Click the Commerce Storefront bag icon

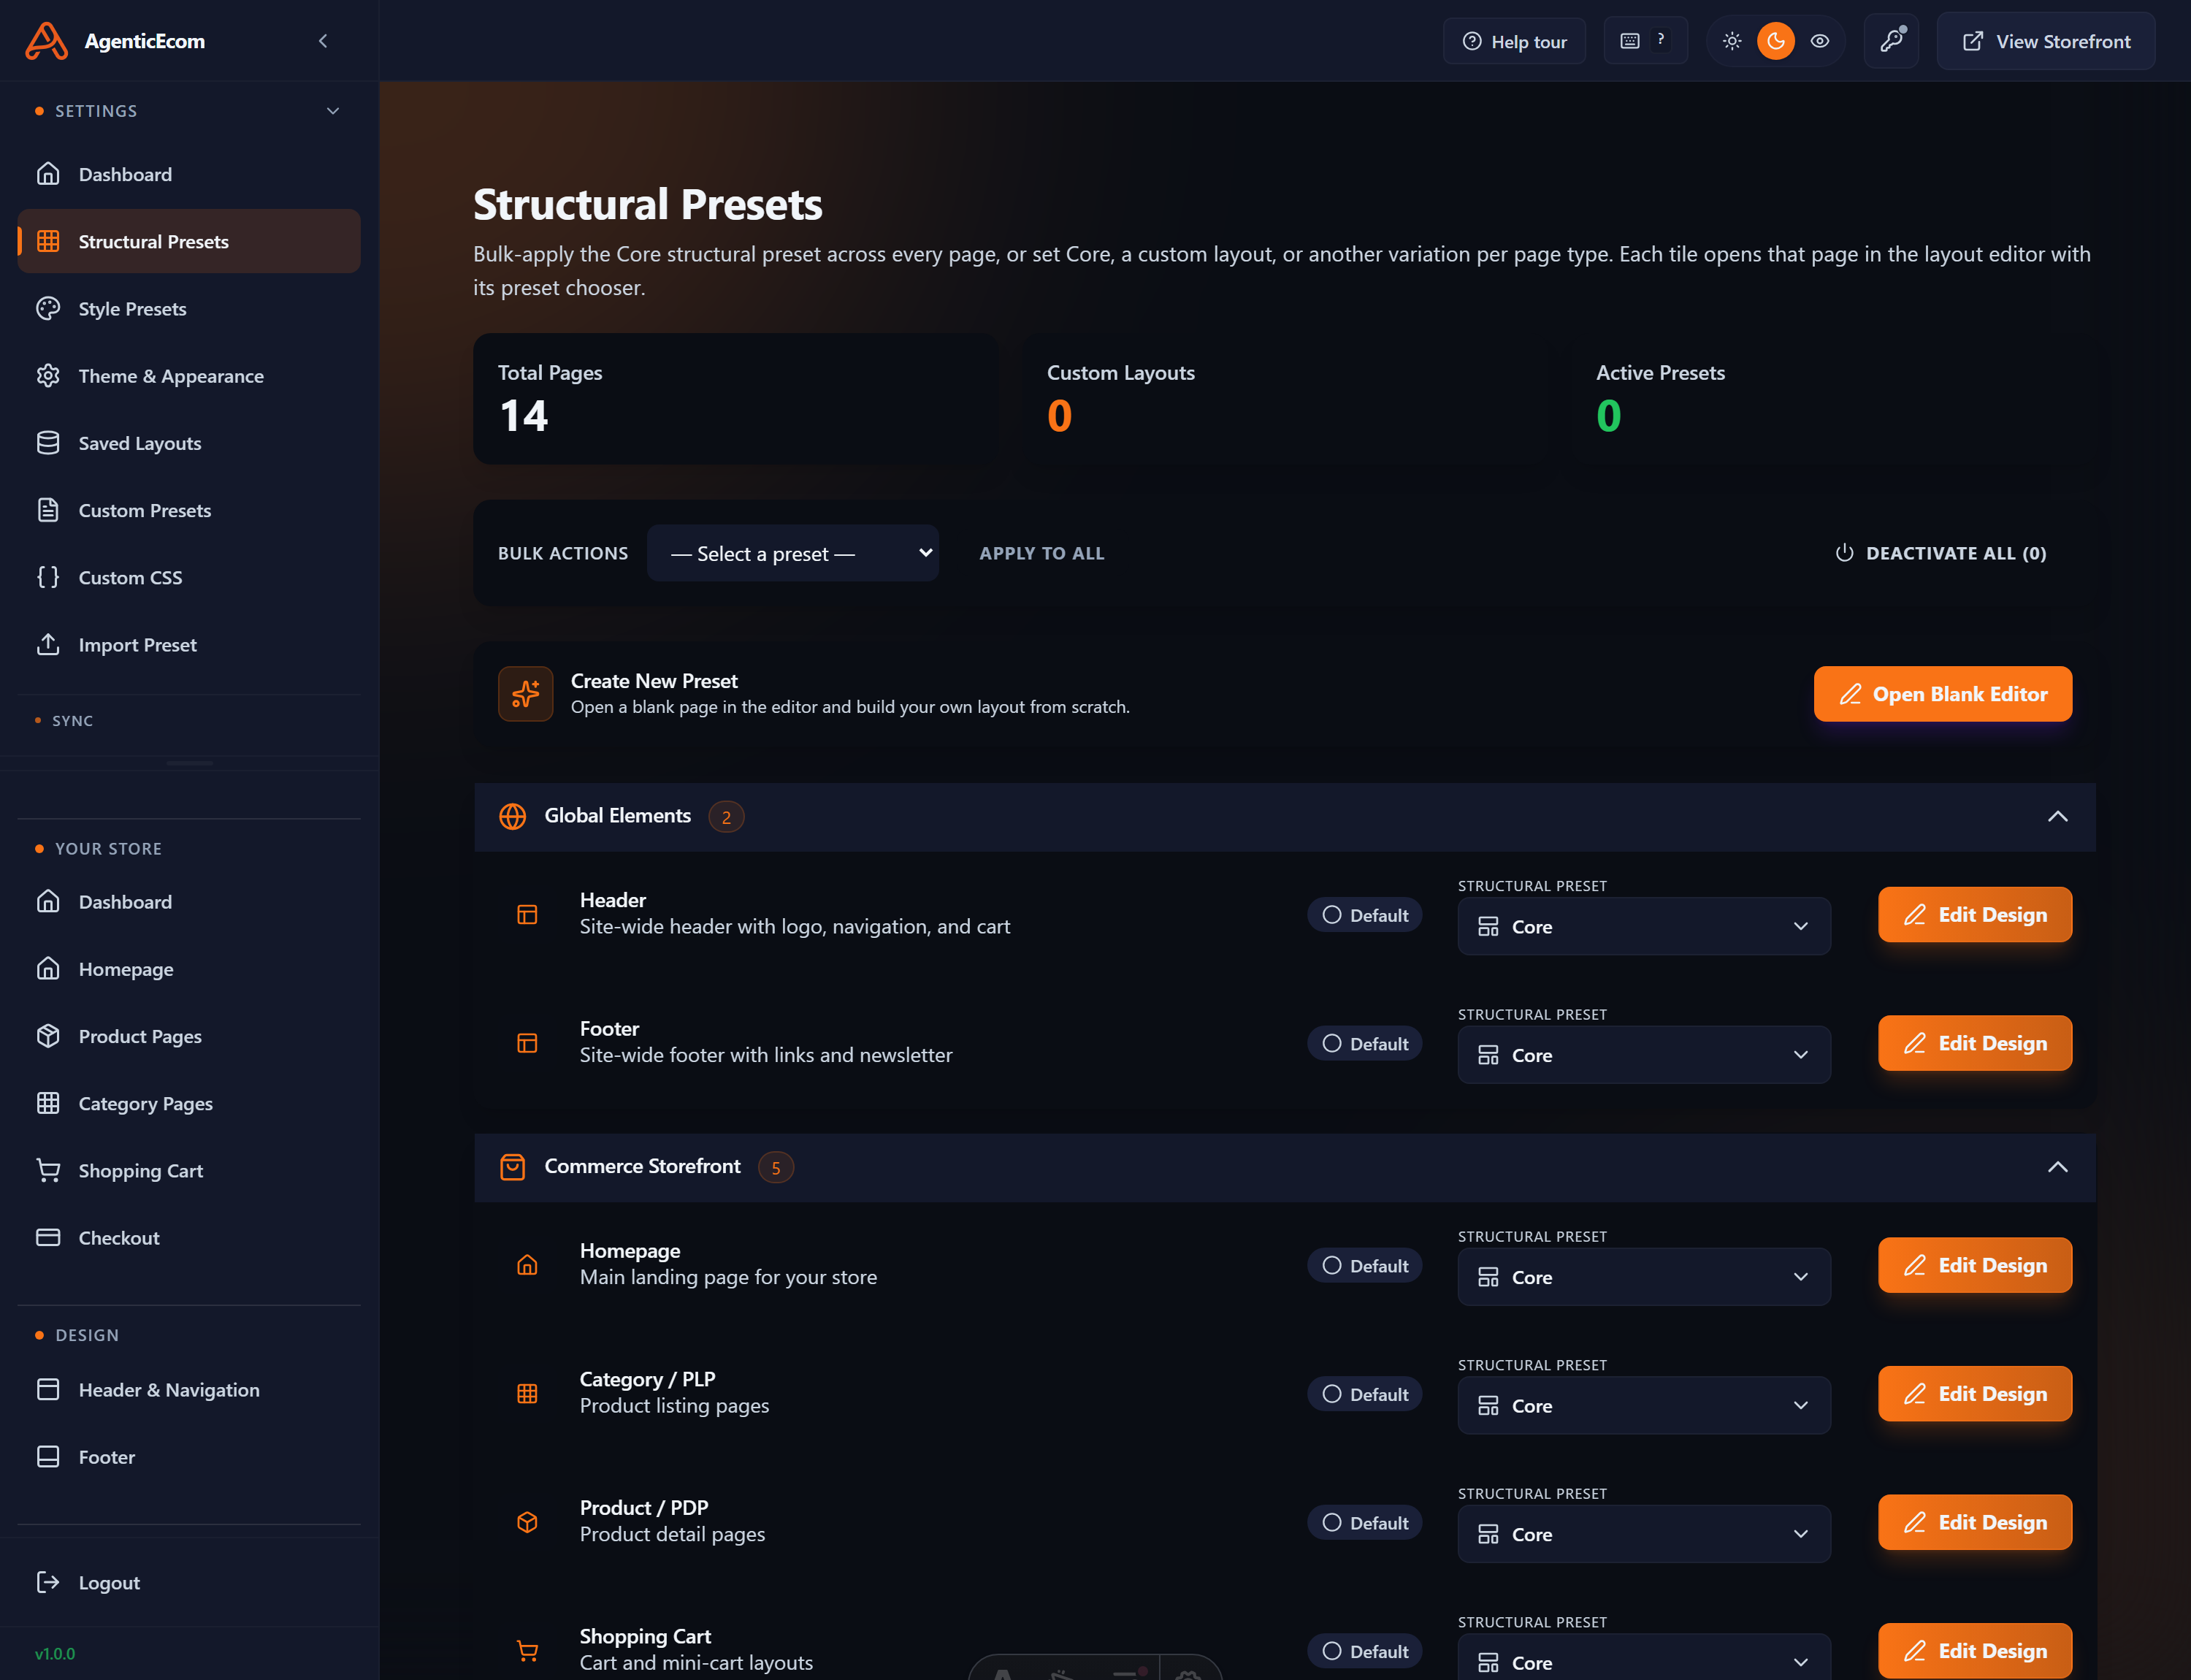click(513, 1167)
